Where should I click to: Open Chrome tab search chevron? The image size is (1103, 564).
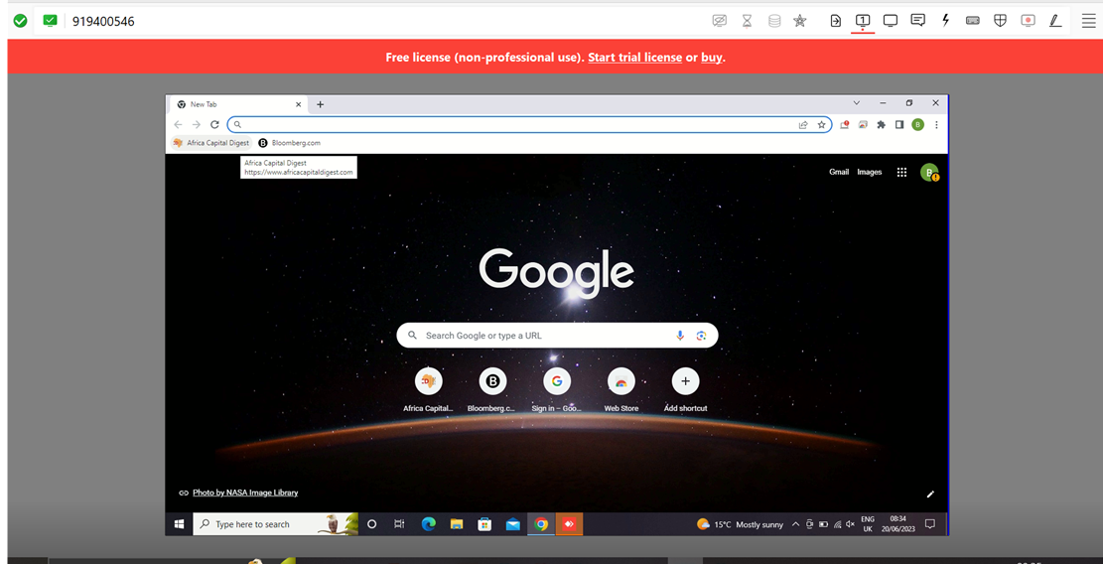pos(856,102)
